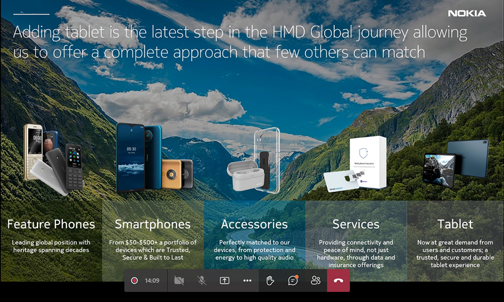504x302 pixels.
Task: Click text 'Now at great demand from'
Action: click(455, 243)
